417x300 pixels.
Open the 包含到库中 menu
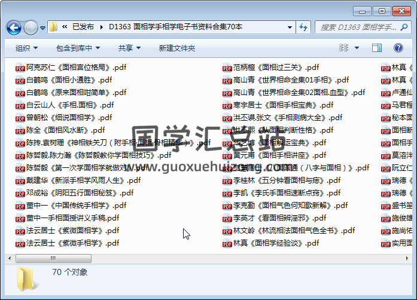pos(78,48)
